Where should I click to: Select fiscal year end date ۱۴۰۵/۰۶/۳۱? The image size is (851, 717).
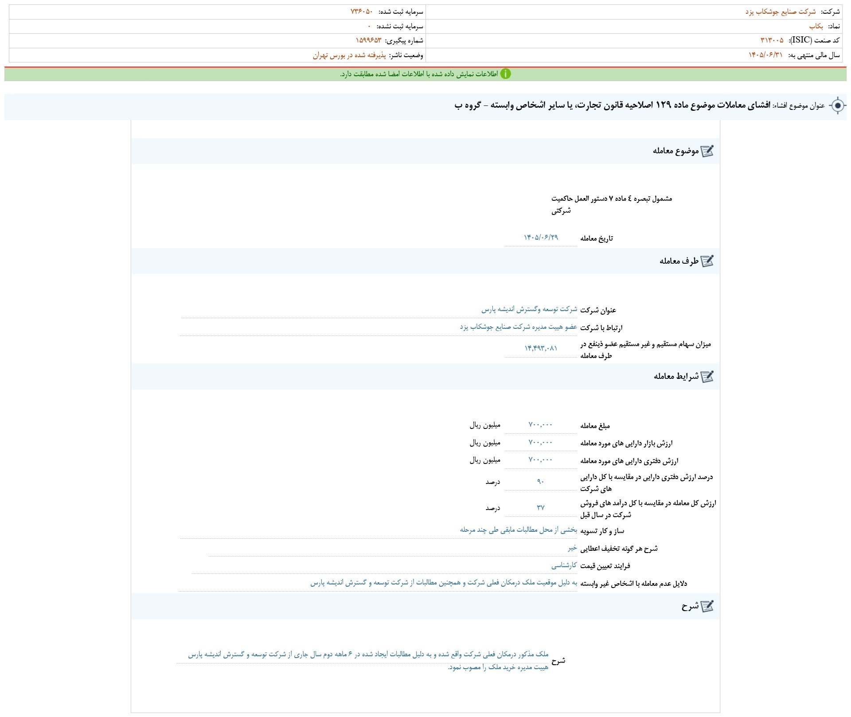click(765, 55)
